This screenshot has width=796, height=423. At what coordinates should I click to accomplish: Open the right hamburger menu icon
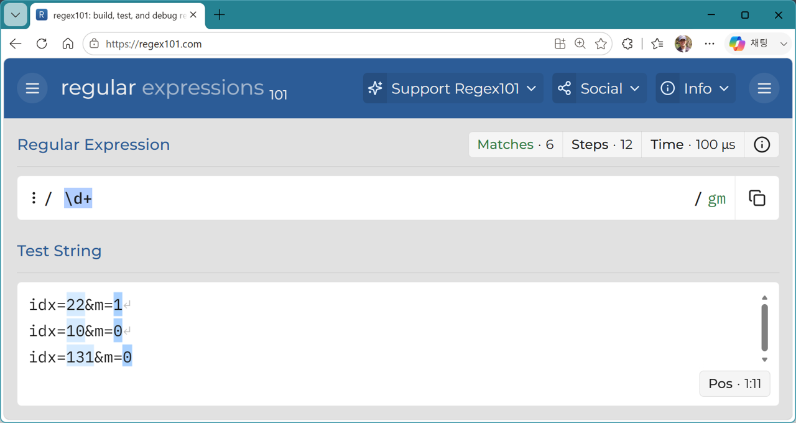click(x=764, y=88)
